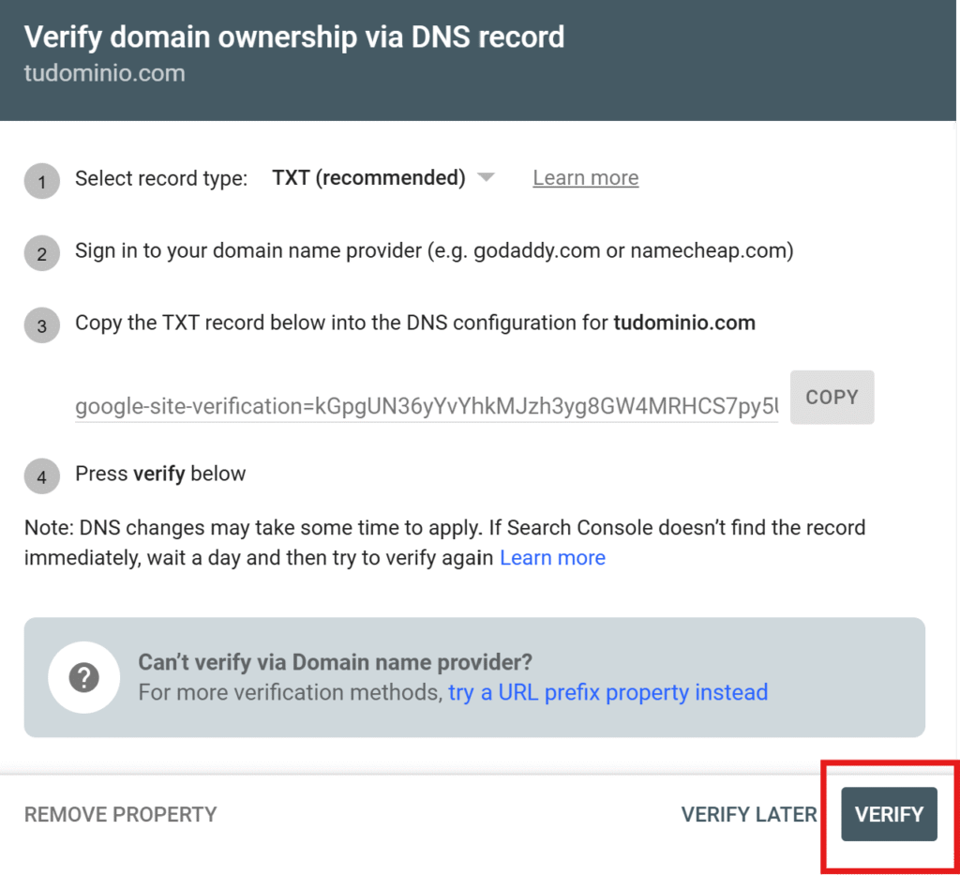Click the google-site-verification text field
Viewport: 960px width, 875px height.
click(427, 406)
